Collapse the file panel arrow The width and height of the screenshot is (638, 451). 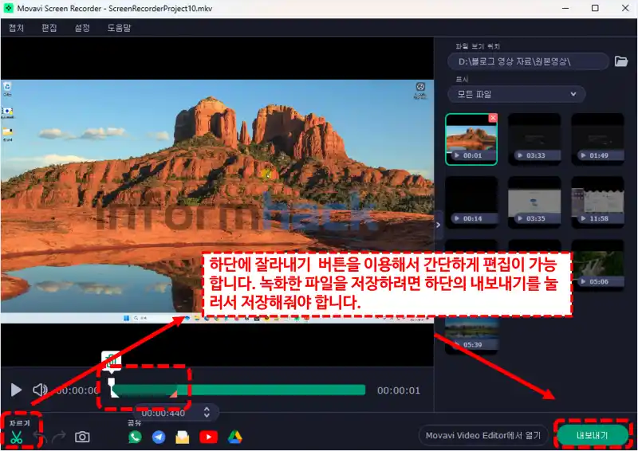tap(438, 225)
